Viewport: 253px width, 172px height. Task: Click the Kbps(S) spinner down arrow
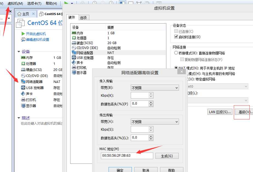[151, 131]
